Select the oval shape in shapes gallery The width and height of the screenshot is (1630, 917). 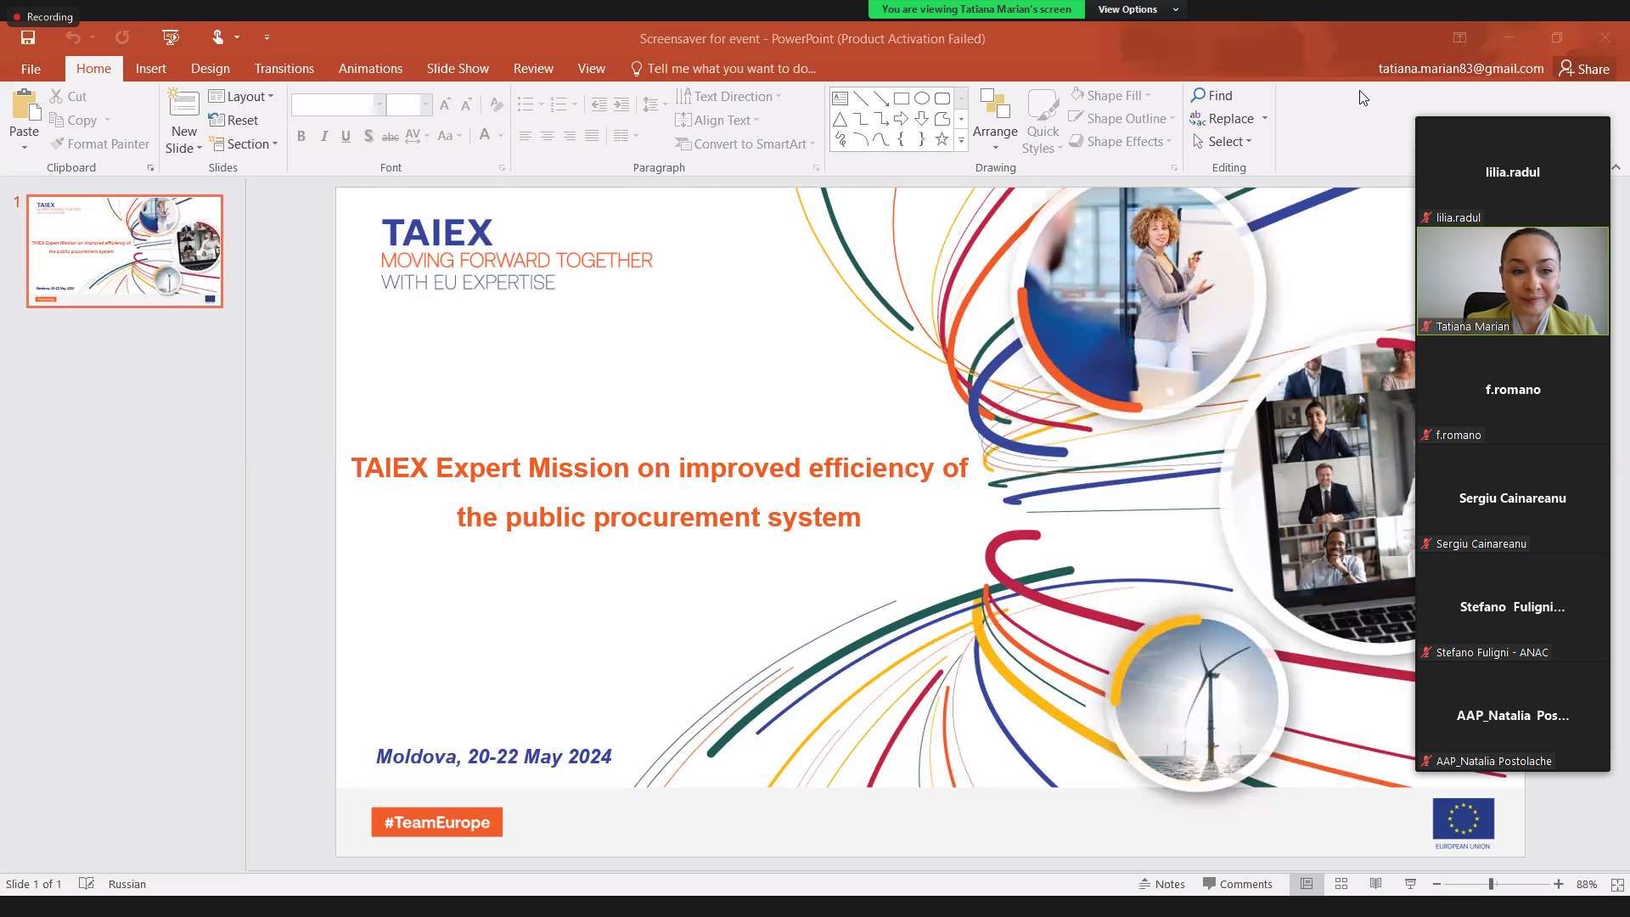click(x=922, y=98)
